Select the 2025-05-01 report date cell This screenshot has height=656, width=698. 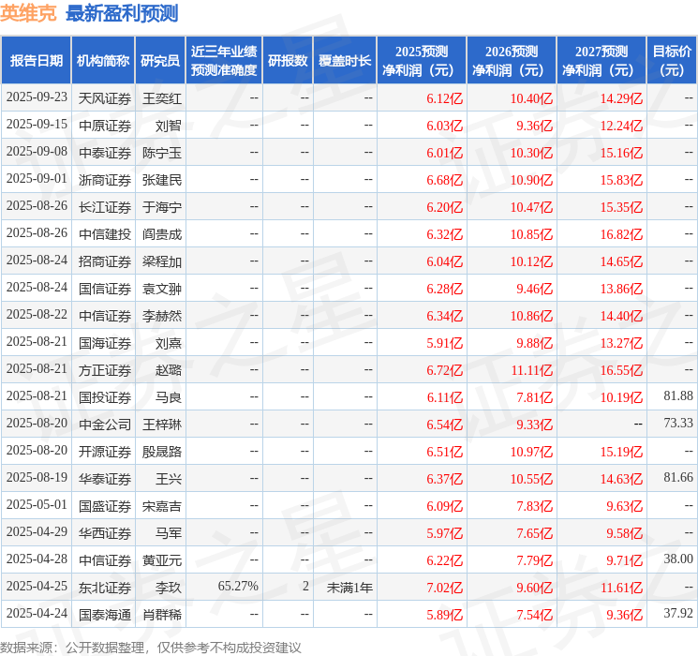click(x=37, y=504)
